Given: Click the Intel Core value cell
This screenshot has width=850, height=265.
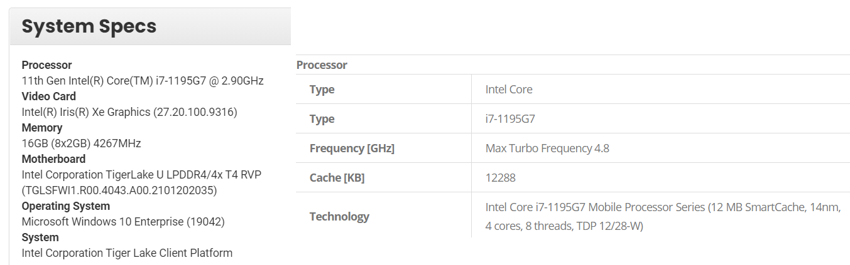Looking at the screenshot, I should [509, 90].
